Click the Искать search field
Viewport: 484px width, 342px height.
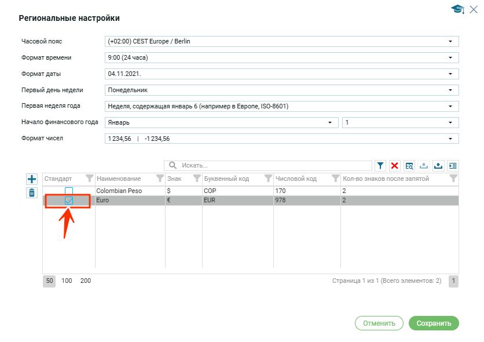click(x=272, y=166)
